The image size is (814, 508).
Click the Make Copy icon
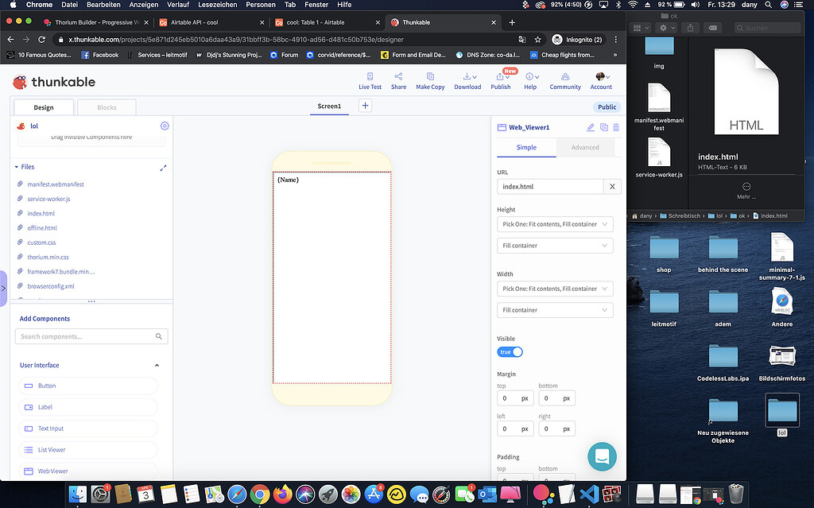click(x=430, y=80)
